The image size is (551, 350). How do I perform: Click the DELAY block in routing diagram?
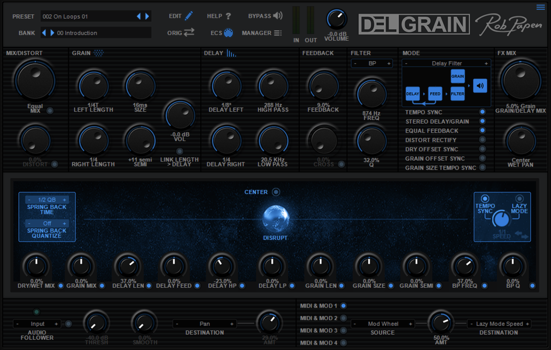click(412, 93)
